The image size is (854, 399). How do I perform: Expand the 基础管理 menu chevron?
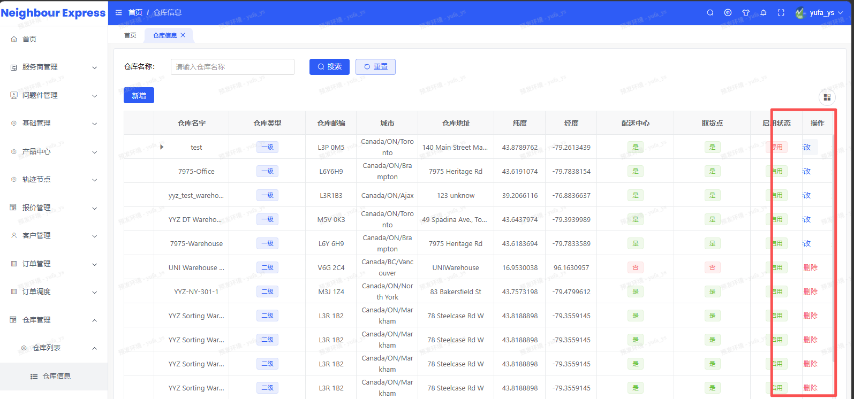click(x=95, y=124)
